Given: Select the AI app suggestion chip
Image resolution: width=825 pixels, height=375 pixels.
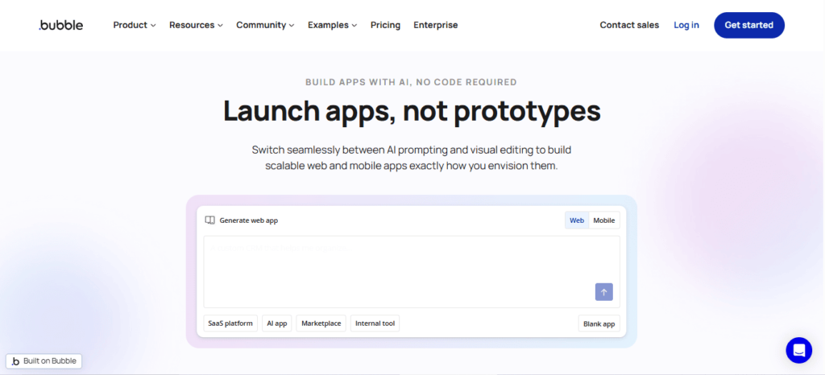Looking at the screenshot, I should 276,323.
